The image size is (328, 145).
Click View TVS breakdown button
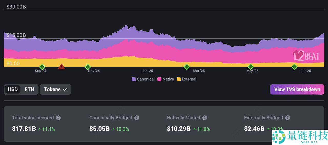[x=297, y=89]
